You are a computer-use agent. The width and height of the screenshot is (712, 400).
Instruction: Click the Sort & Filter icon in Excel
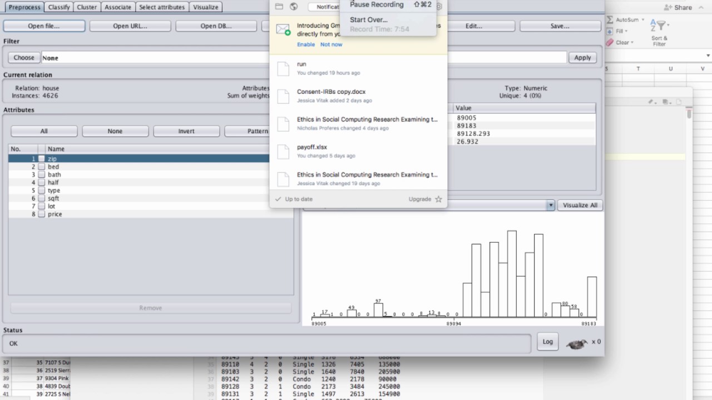659,26
